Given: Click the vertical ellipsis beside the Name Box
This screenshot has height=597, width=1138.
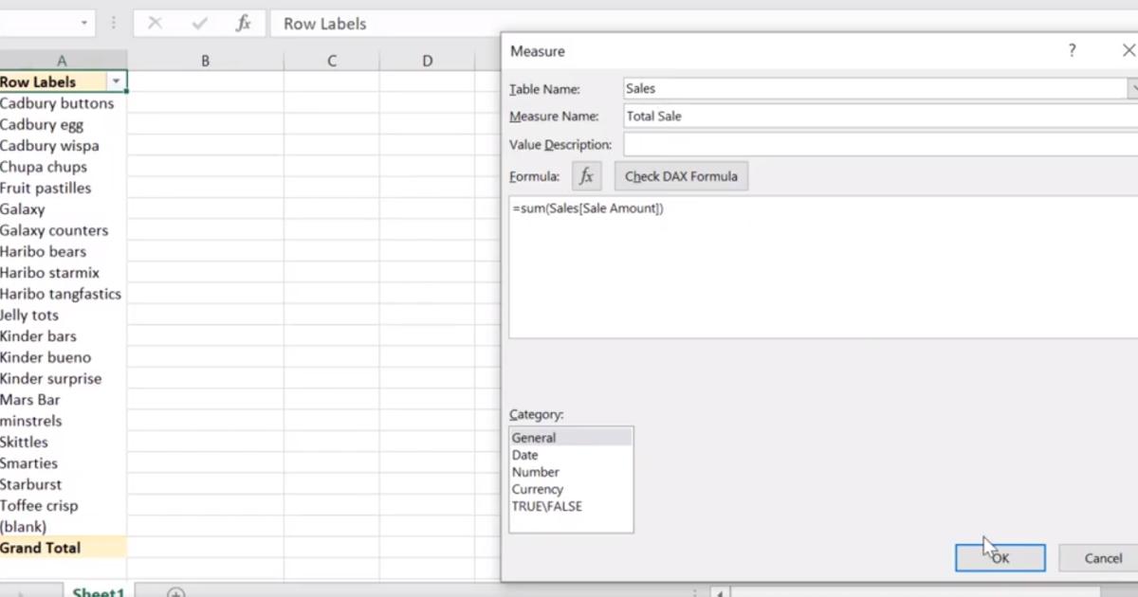Looking at the screenshot, I should click(113, 23).
